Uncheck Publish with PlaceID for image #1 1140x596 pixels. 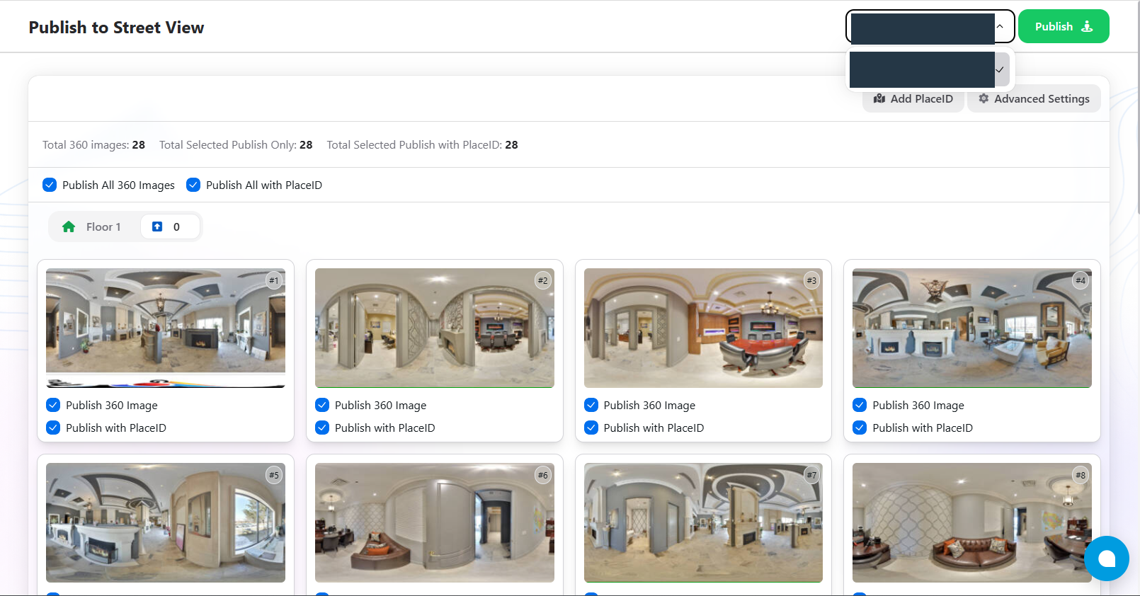(x=53, y=428)
